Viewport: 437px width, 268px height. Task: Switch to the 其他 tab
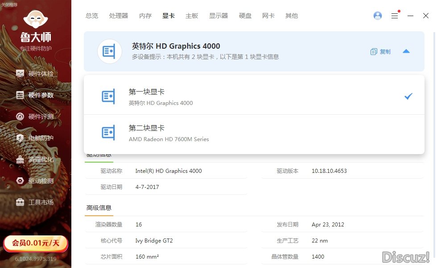tap(292, 16)
